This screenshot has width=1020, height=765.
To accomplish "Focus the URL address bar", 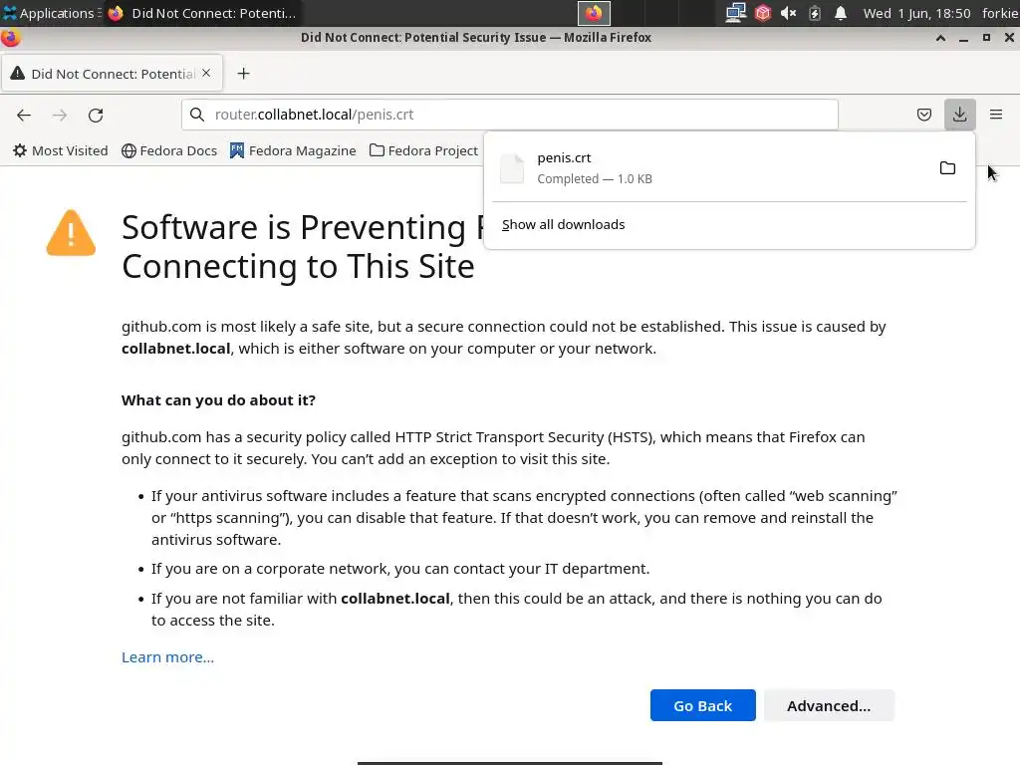I will pos(518,115).
